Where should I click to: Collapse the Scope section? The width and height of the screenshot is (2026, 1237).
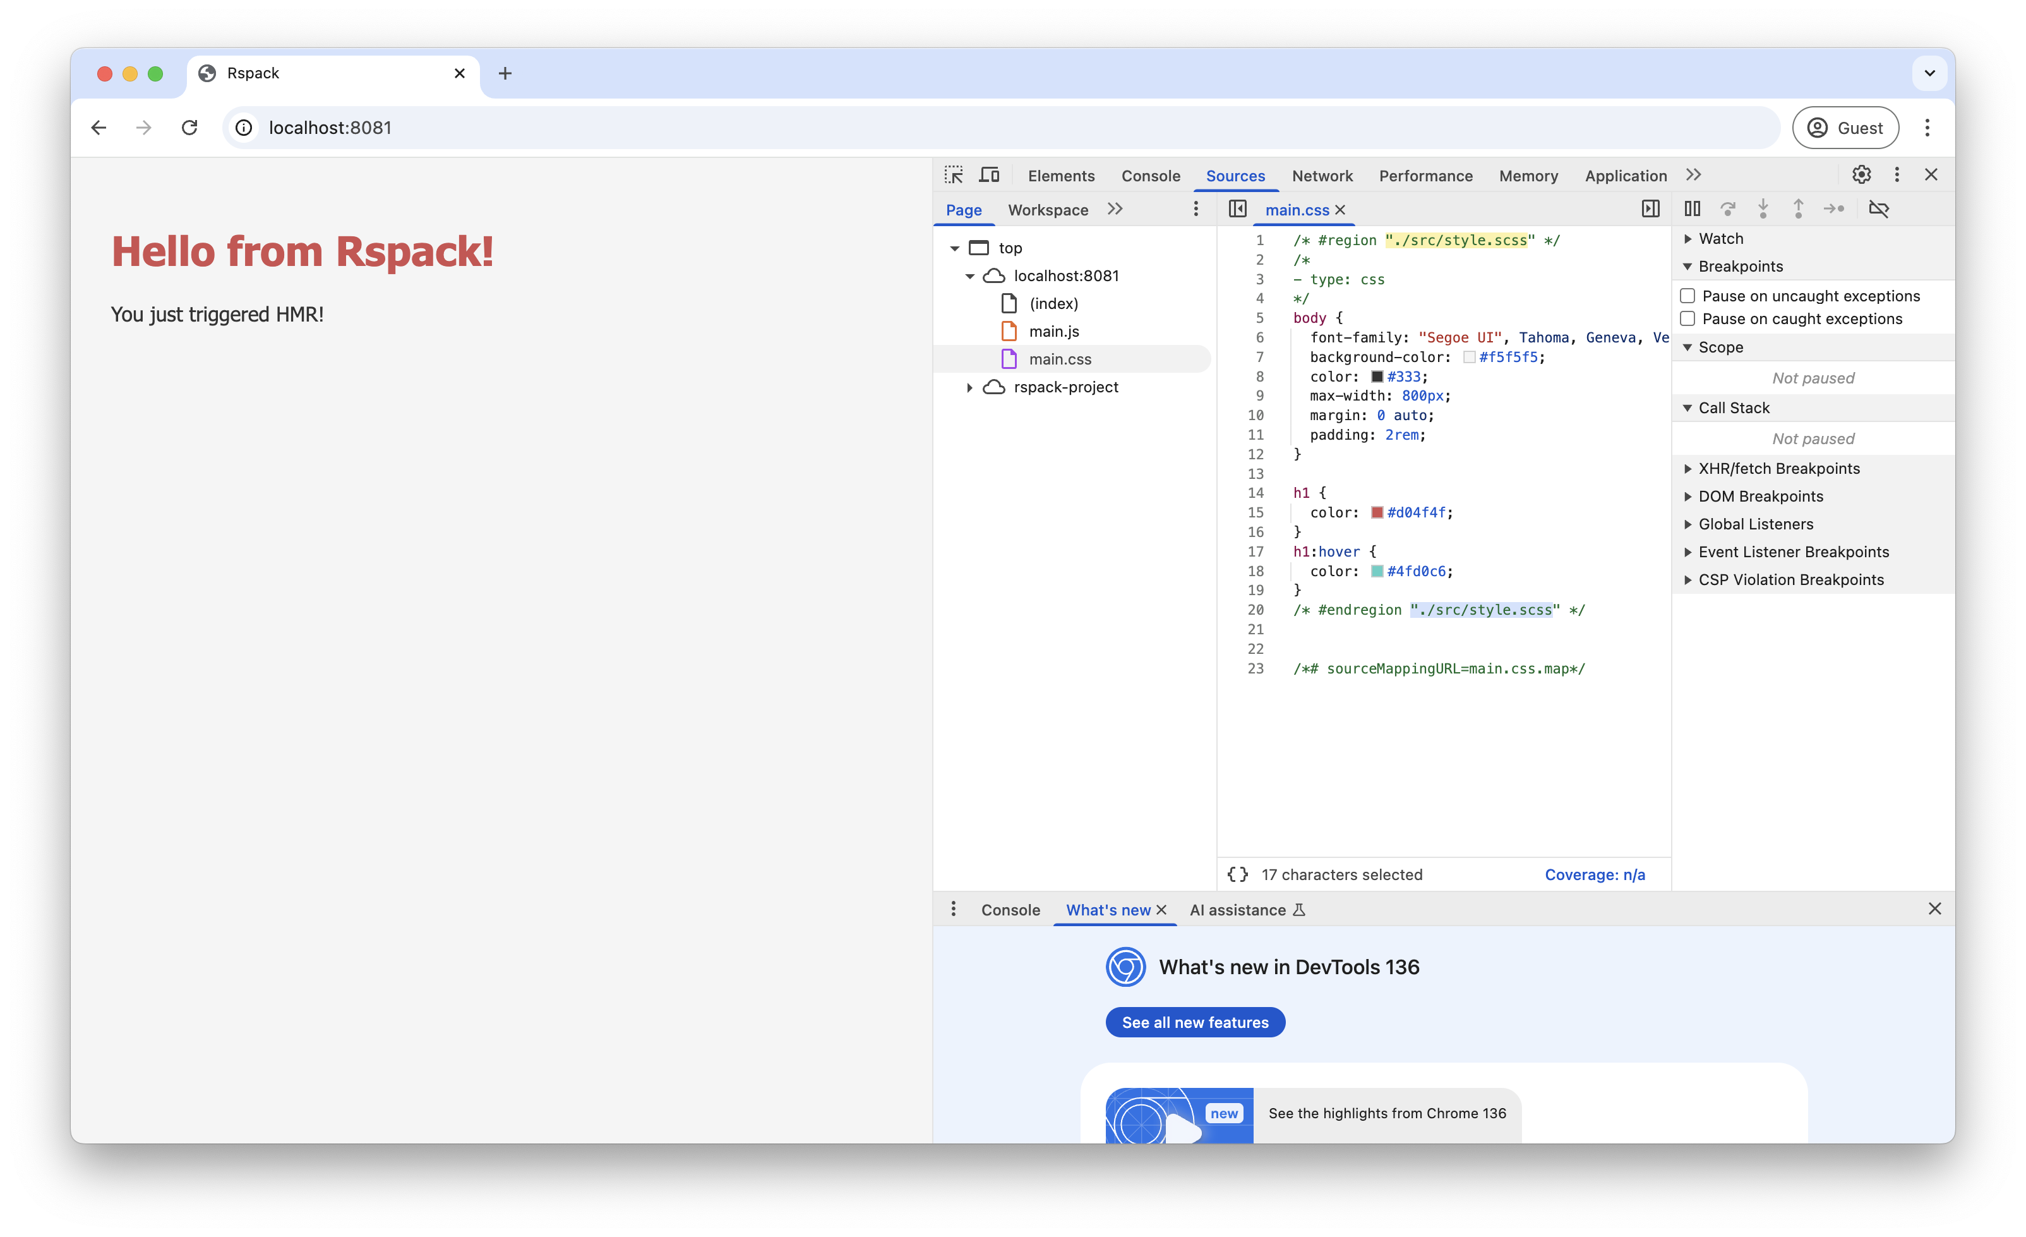[1687, 347]
